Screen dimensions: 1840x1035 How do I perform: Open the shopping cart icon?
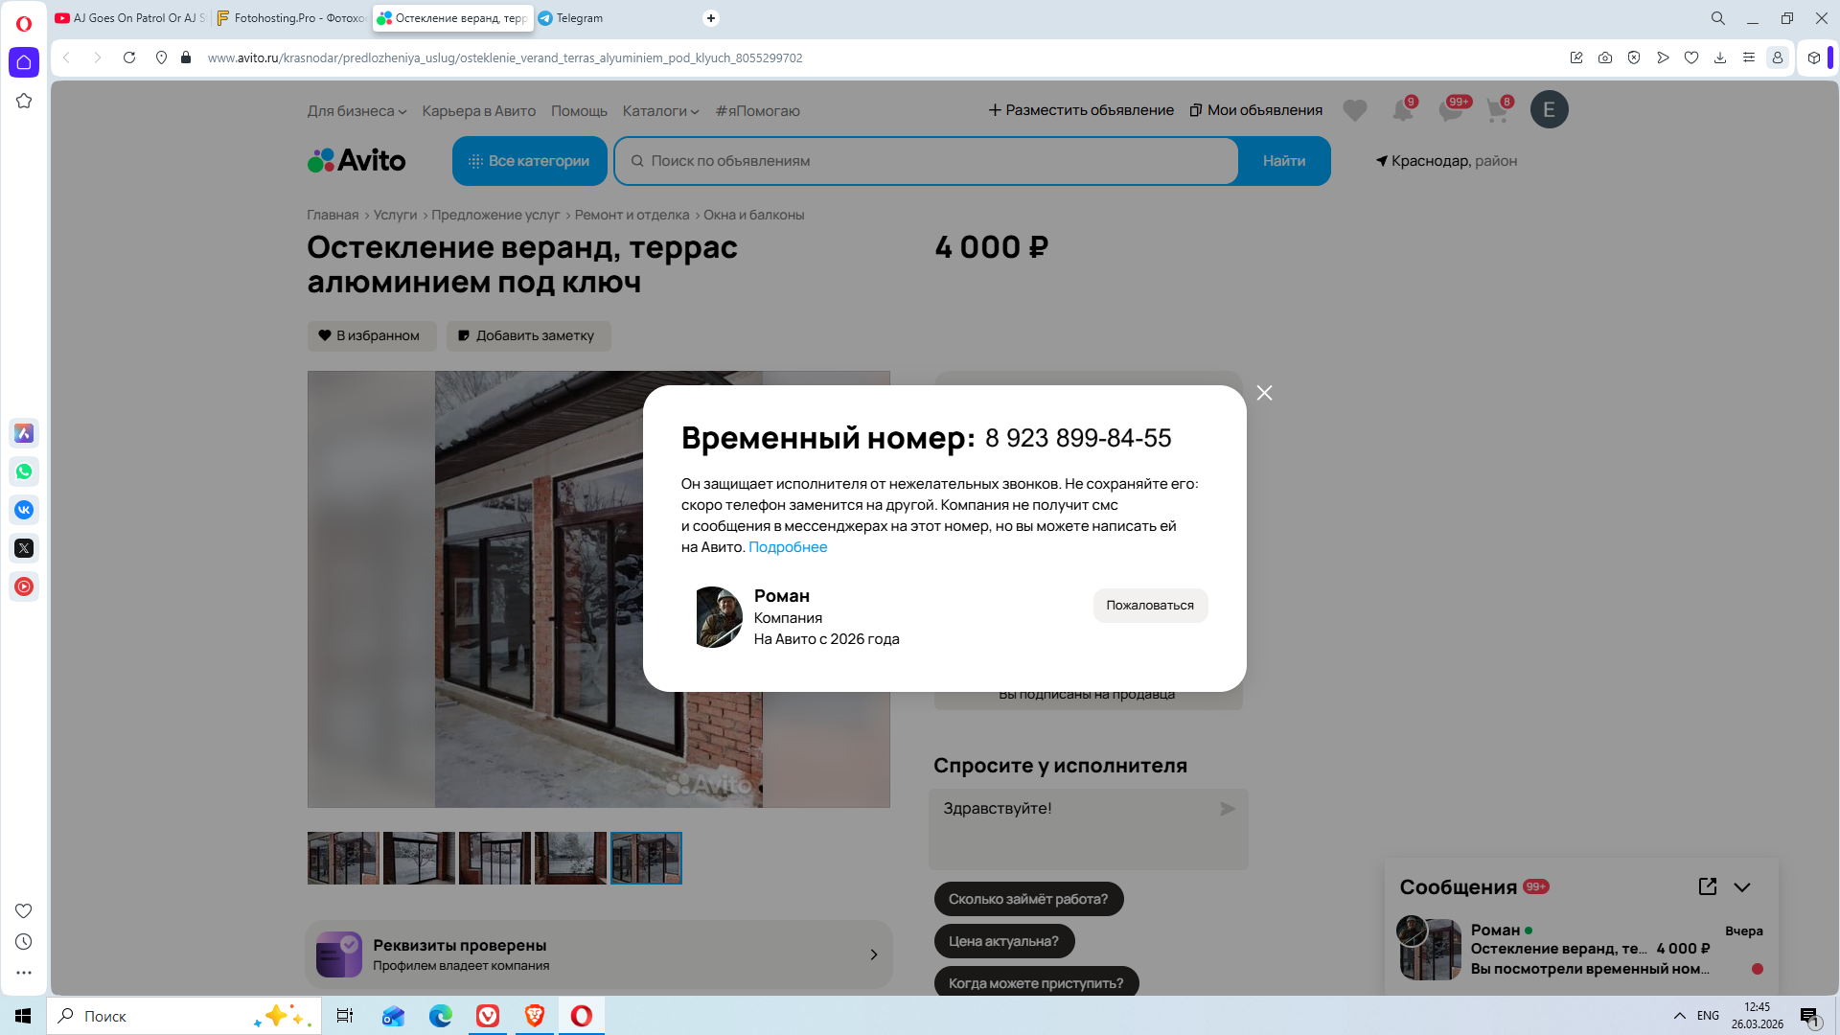click(1497, 110)
